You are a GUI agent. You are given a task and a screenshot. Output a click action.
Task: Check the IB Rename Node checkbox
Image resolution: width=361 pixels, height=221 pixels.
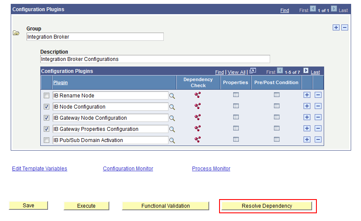coord(46,95)
